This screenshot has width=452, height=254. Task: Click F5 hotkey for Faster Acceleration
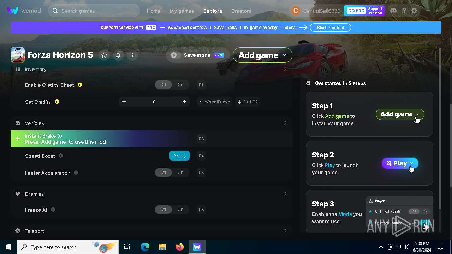tap(201, 173)
